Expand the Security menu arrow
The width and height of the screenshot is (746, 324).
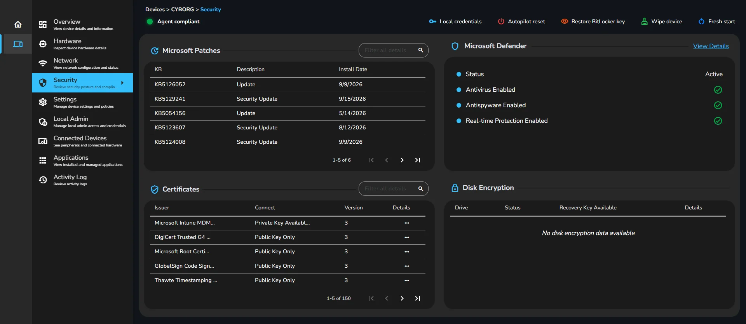122,83
